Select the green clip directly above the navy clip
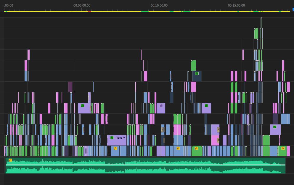The height and width of the screenshot is (185, 294). pos(193,65)
